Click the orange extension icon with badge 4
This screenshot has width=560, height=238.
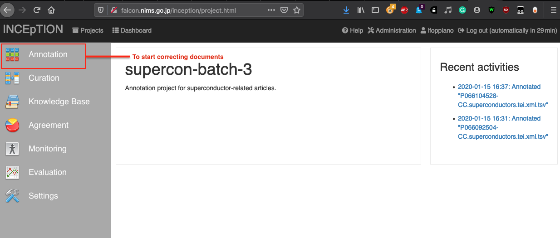pyautogui.click(x=390, y=9)
